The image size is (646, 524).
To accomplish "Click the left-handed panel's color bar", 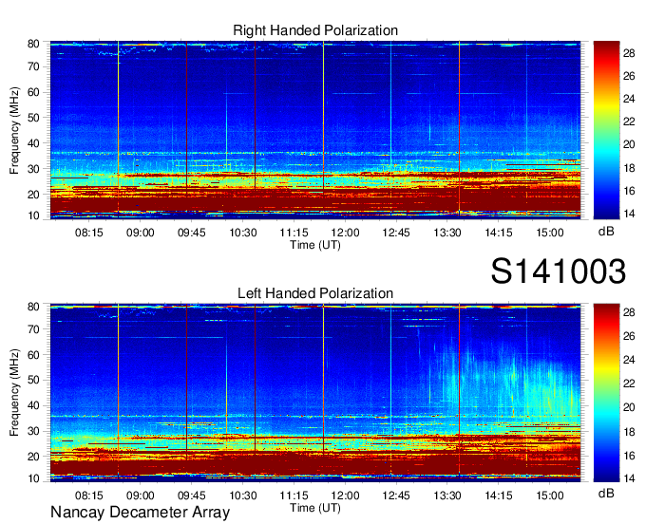I will [x=606, y=393].
